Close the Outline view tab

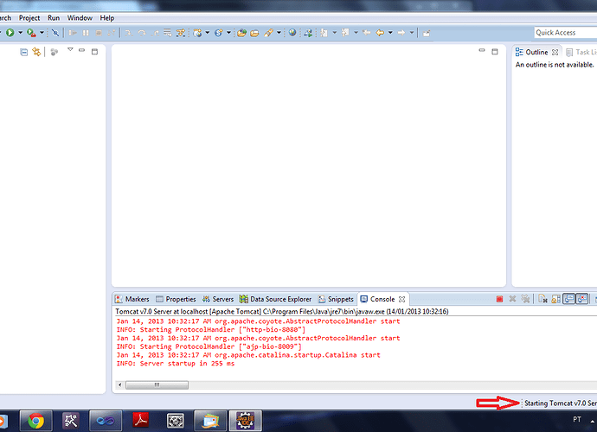click(555, 53)
